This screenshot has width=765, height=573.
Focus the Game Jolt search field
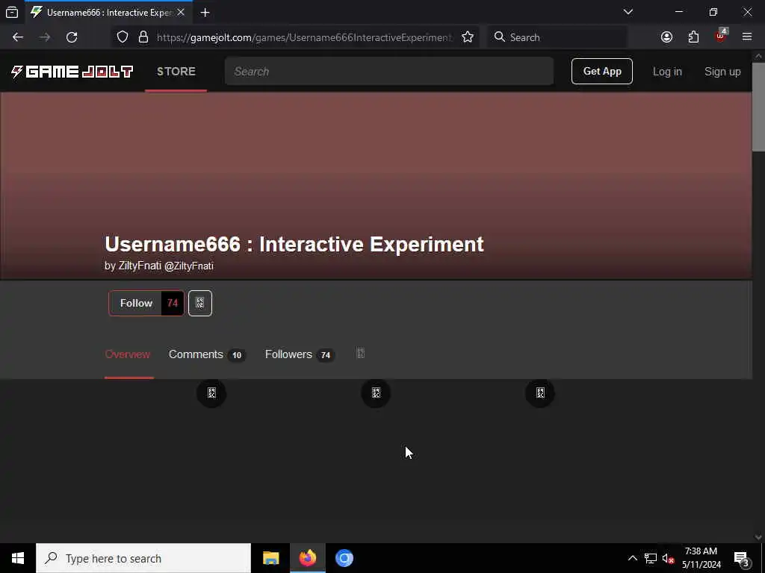point(388,71)
